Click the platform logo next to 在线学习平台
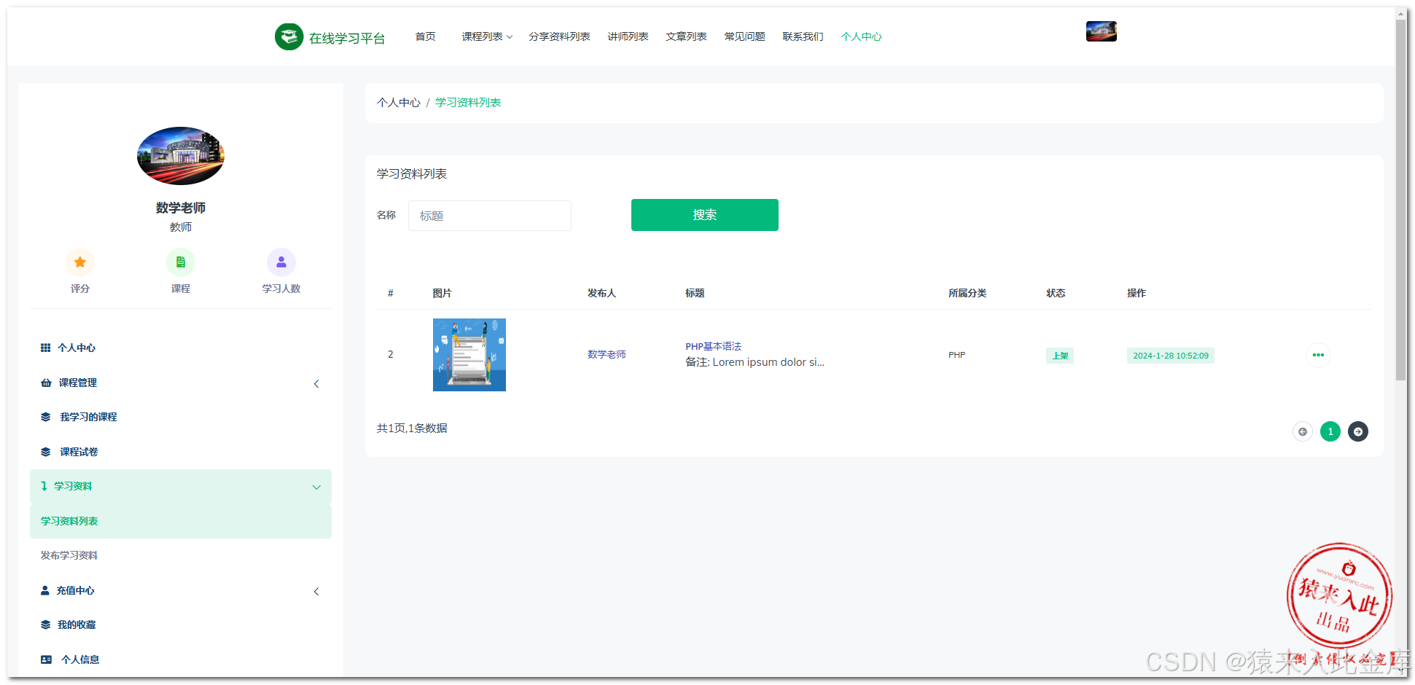1415x685 pixels. pyautogui.click(x=289, y=36)
